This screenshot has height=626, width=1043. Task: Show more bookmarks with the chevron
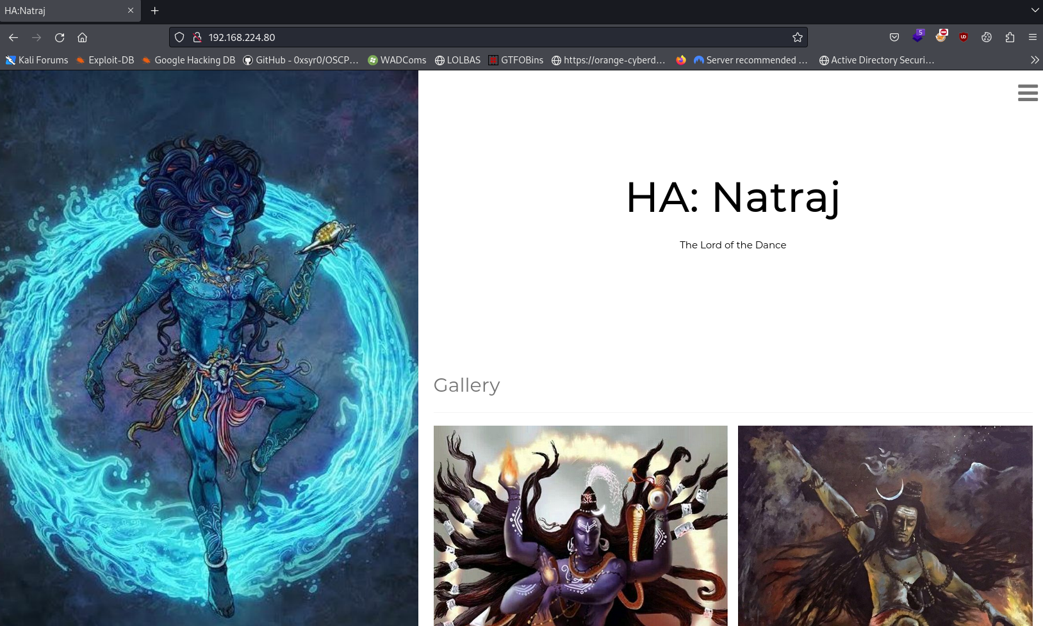click(1035, 60)
